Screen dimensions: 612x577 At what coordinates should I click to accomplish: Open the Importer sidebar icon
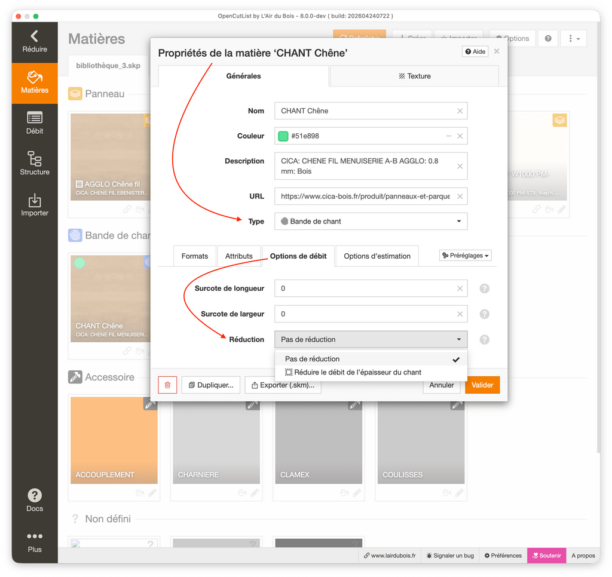[x=35, y=205]
